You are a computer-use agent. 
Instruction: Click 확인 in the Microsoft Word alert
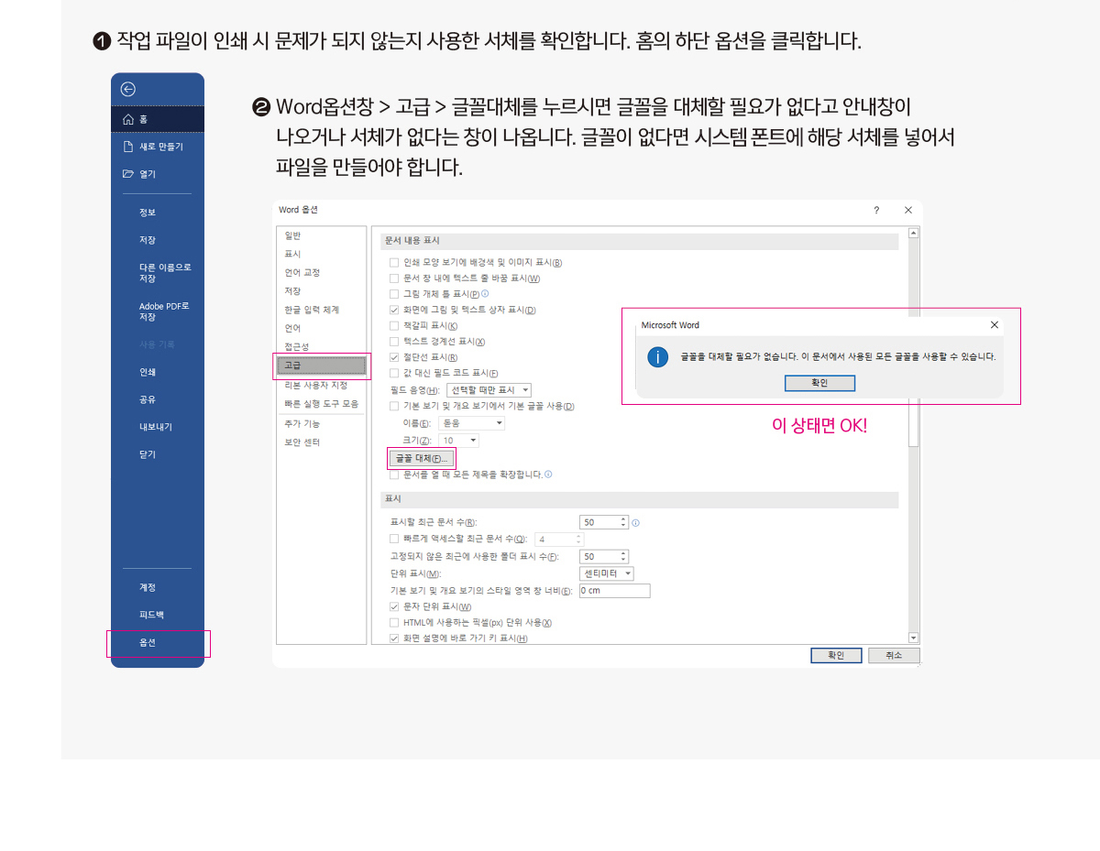pyautogui.click(x=819, y=383)
